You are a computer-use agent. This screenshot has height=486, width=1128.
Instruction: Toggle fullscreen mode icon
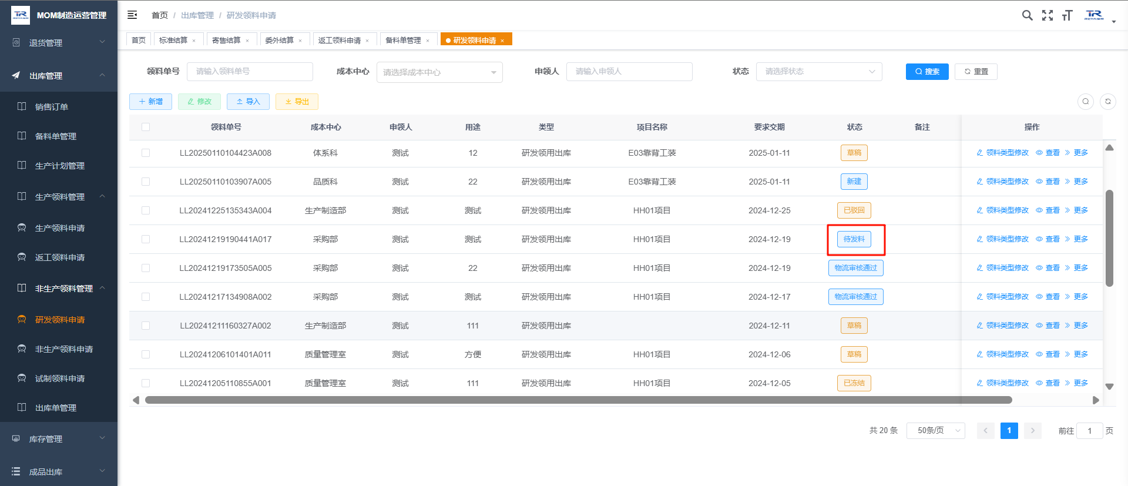[1048, 15]
